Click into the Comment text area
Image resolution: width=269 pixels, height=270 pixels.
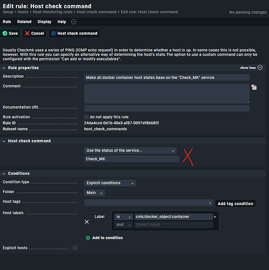[167, 93]
